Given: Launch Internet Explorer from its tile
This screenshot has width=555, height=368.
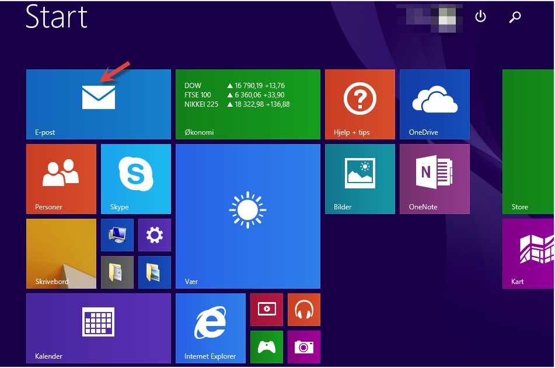Looking at the screenshot, I should click(x=211, y=328).
